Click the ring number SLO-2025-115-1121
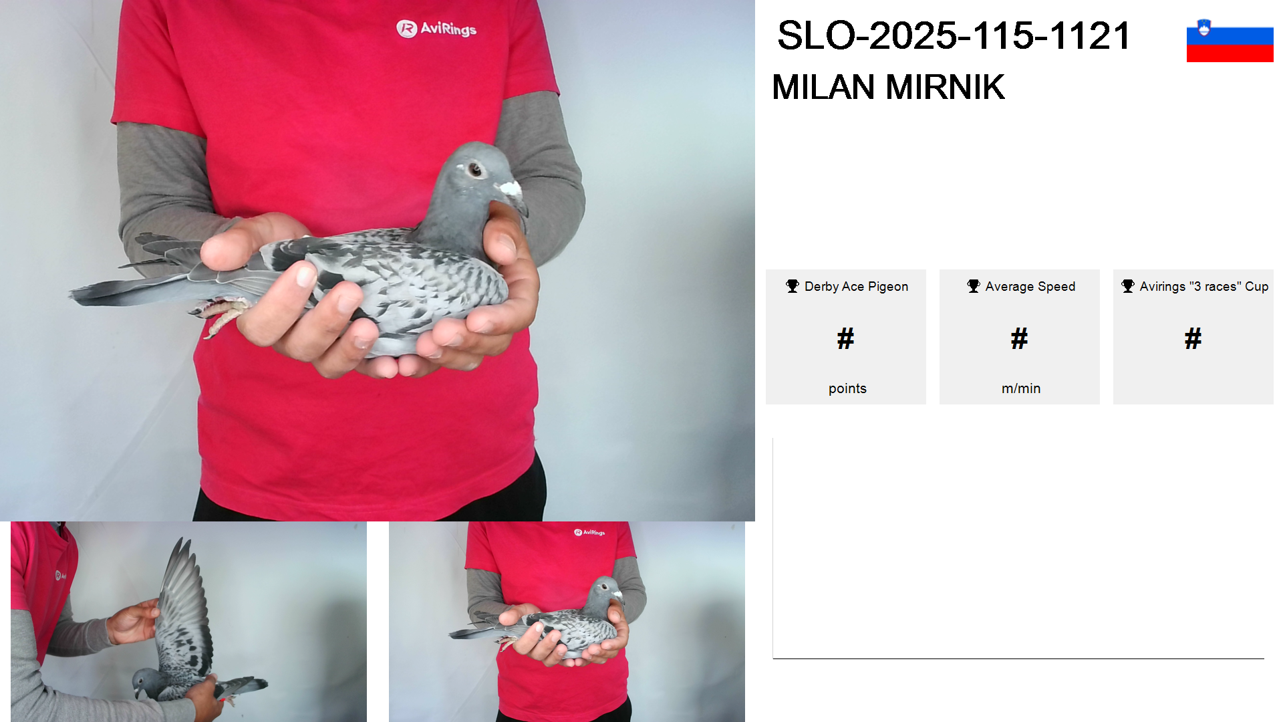 click(x=954, y=35)
